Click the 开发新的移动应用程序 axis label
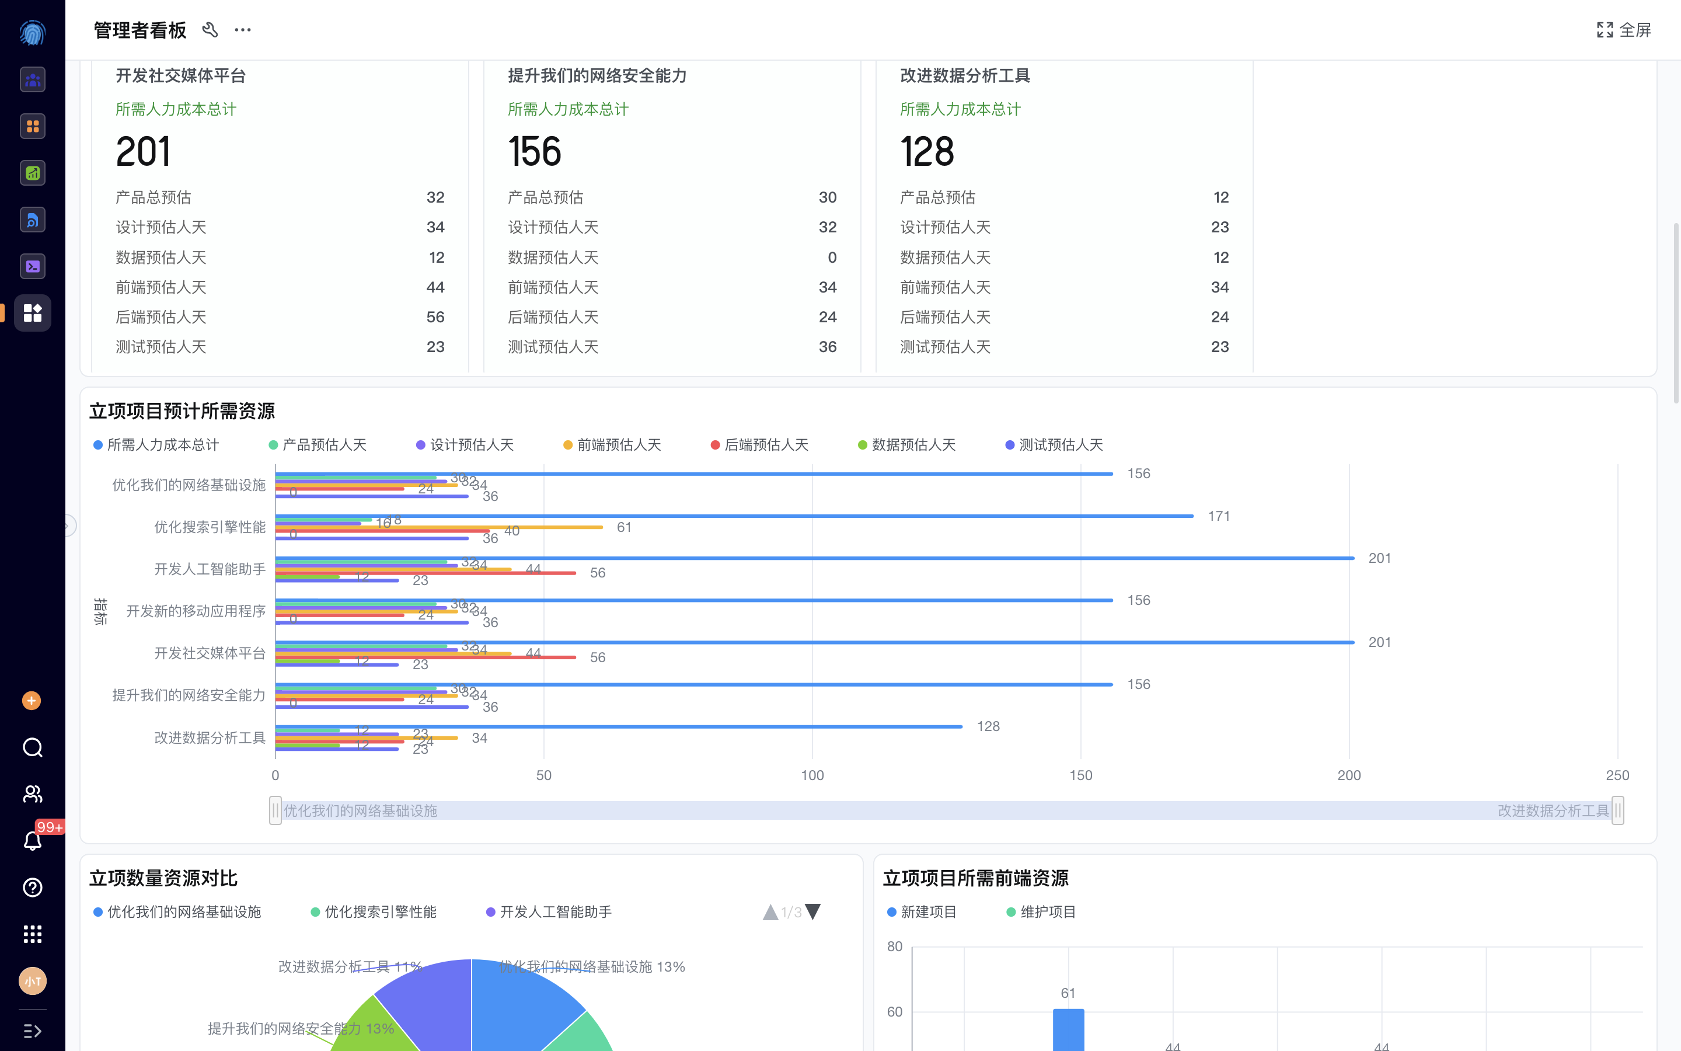Screen dimensions: 1681x1051 click(x=196, y=611)
